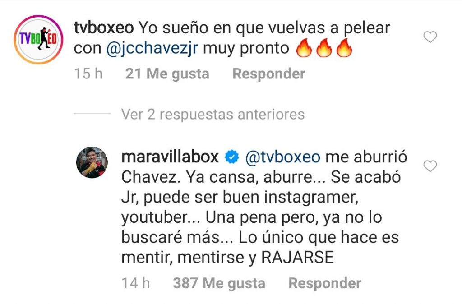Reply to tvboxeo's comment using Responder
The width and height of the screenshot is (462, 304).
click(269, 74)
